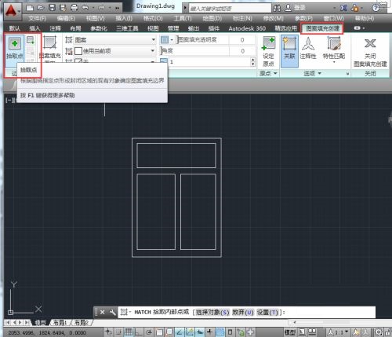Click the keyword search input field
The image size is (392, 337).
click(x=230, y=9)
